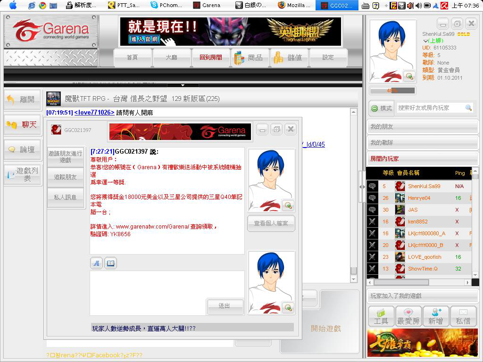Click 私人訊息 button in dialog
Viewport: 483px width, 362px height.
(65, 197)
